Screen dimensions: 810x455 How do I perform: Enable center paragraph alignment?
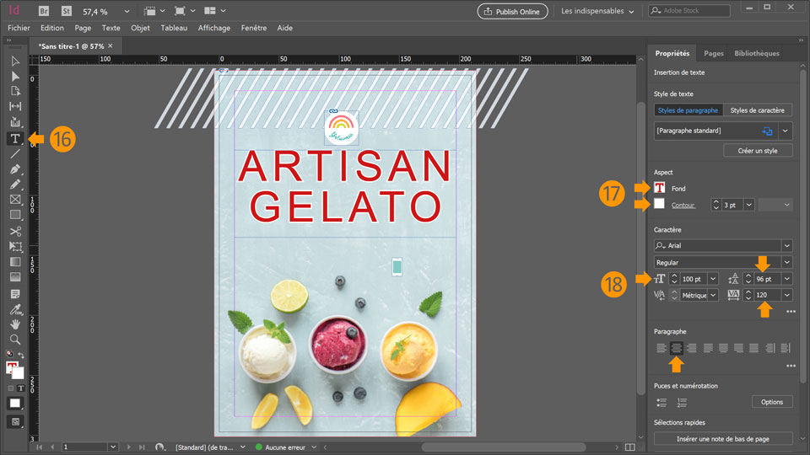pyautogui.click(x=676, y=347)
